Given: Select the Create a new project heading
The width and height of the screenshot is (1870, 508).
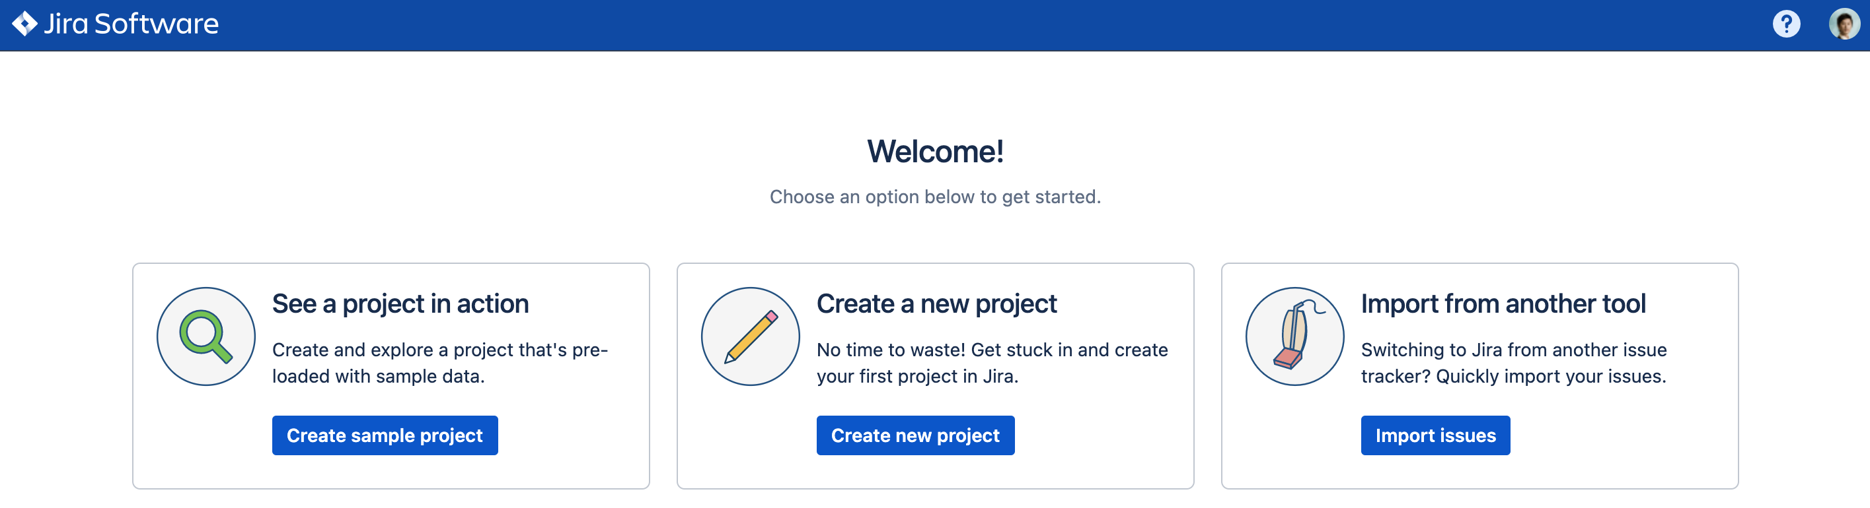Looking at the screenshot, I should (x=936, y=303).
